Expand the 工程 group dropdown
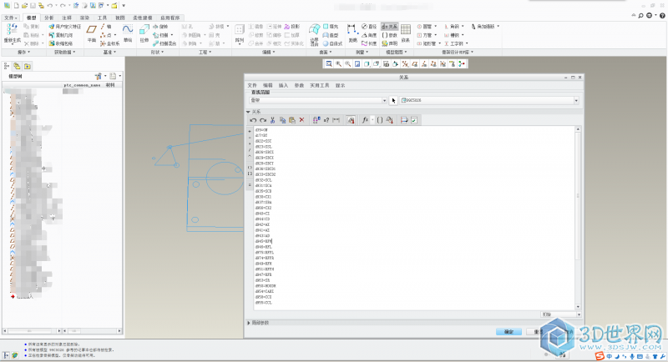Viewport: 668px width, 362px height. pyautogui.click(x=205, y=53)
